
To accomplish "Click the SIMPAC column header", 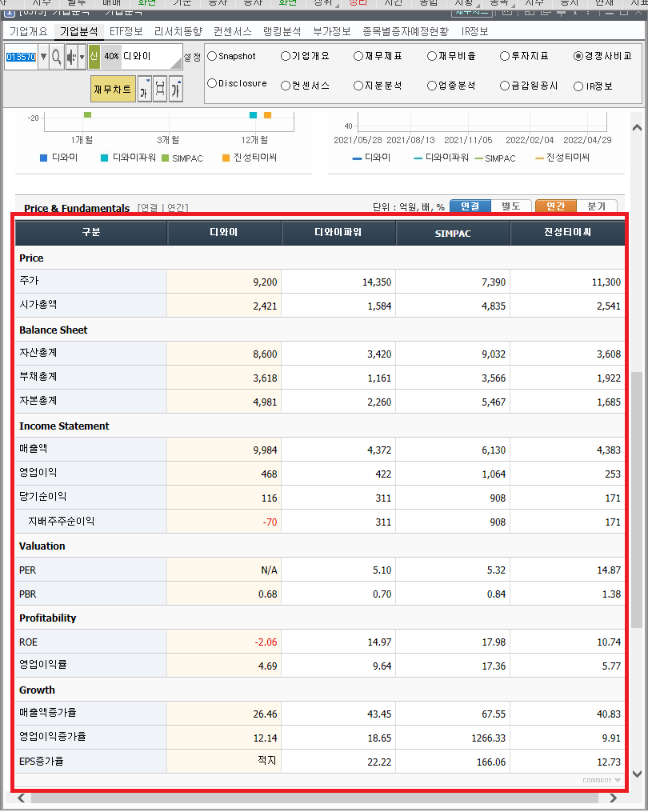I will click(x=453, y=233).
